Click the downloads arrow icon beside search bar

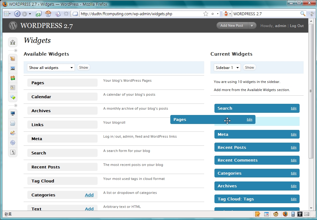click(312, 14)
